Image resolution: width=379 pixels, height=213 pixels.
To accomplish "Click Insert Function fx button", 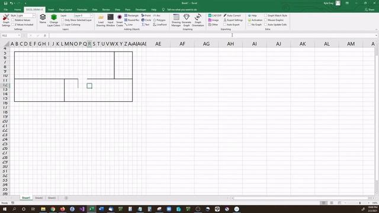I will tap(45, 35).
